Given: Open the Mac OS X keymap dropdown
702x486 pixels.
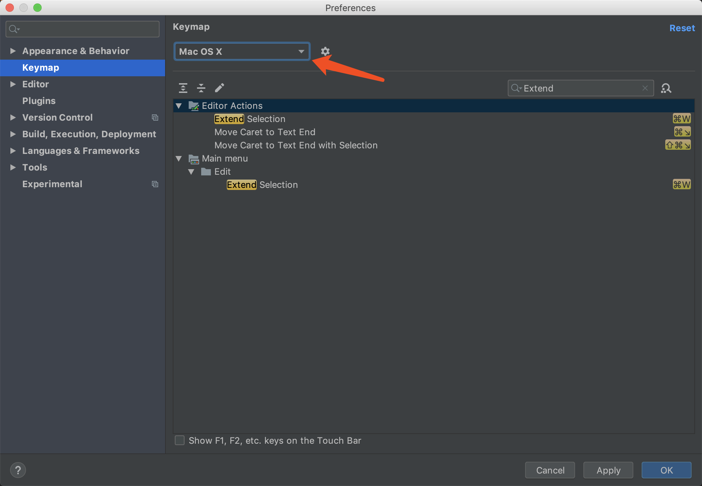Looking at the screenshot, I should point(242,52).
